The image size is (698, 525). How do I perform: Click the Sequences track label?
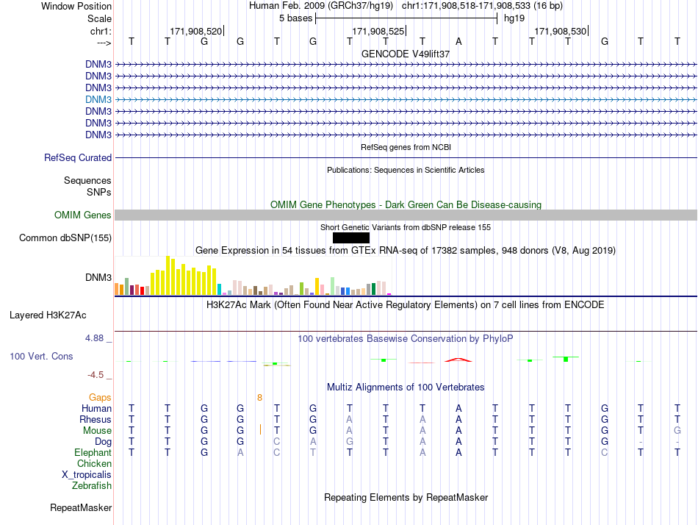pyautogui.click(x=87, y=180)
